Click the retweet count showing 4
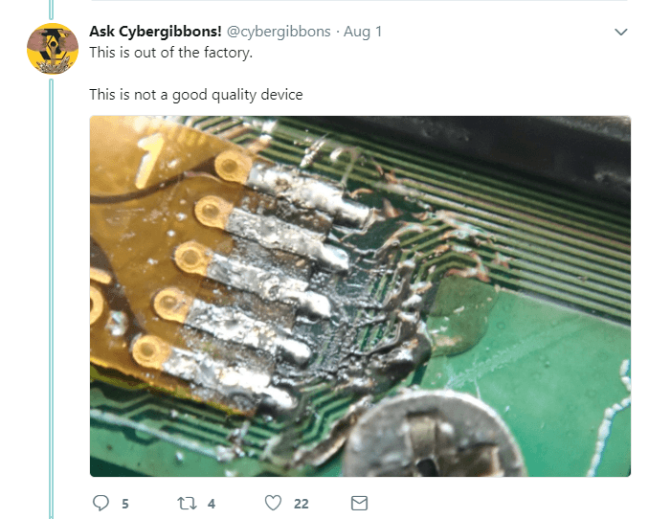The image size is (671, 519). (x=211, y=504)
